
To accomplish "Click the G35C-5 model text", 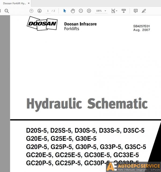I will pos(135,147).
